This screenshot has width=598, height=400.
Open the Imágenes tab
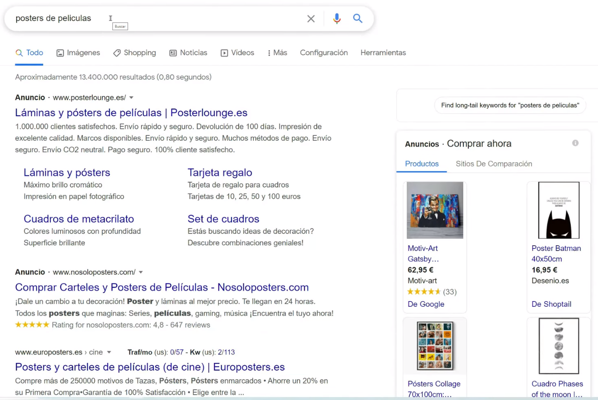[78, 53]
